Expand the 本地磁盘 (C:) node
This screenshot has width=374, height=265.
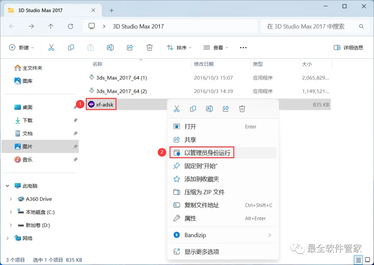pos(11,212)
